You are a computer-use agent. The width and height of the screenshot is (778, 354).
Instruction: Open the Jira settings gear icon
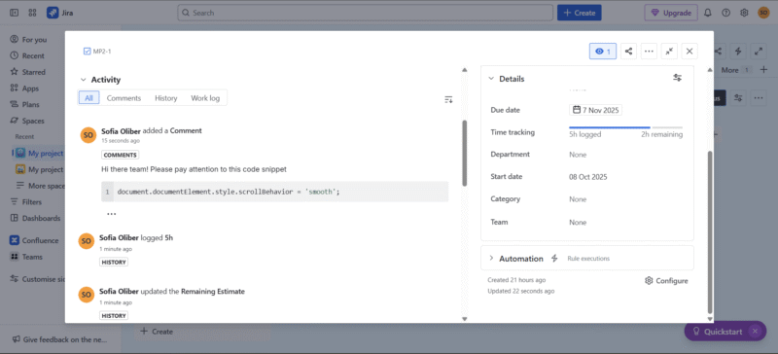point(744,13)
